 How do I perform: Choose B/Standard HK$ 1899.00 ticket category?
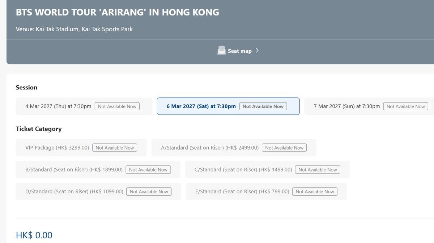click(x=98, y=169)
